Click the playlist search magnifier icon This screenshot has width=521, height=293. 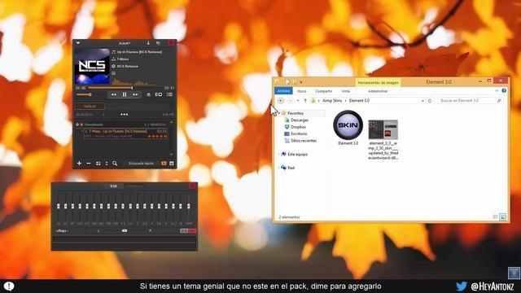[115, 164]
